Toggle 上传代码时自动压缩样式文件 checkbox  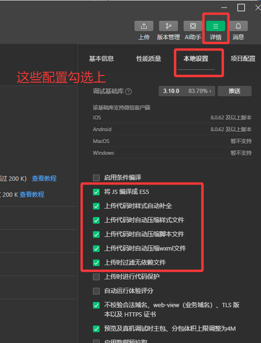pyautogui.click(x=96, y=220)
